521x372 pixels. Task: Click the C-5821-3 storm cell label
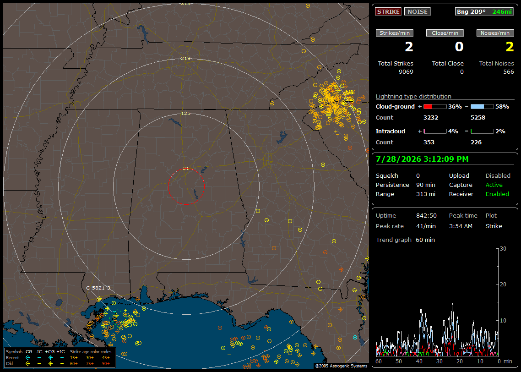tap(98, 288)
